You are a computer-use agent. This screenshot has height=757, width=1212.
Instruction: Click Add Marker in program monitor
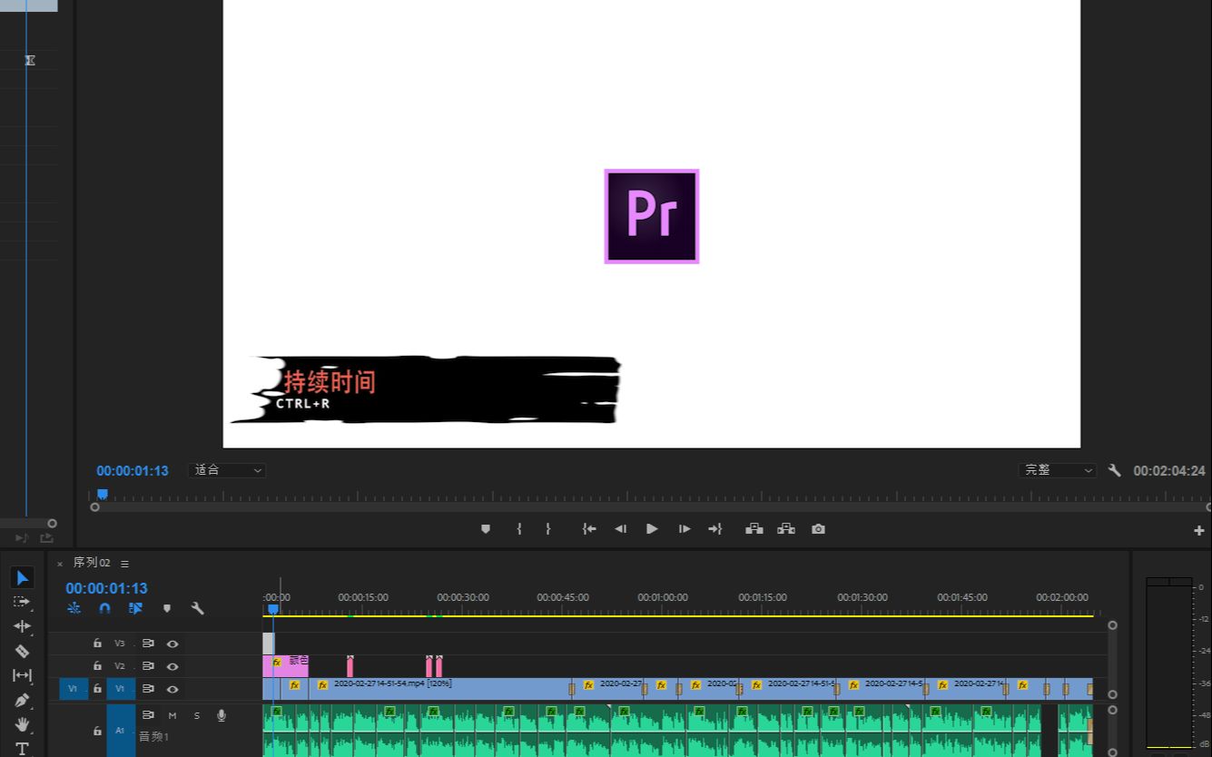click(x=486, y=529)
